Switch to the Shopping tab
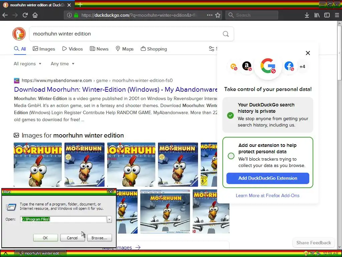342x257 pixels. [154, 49]
